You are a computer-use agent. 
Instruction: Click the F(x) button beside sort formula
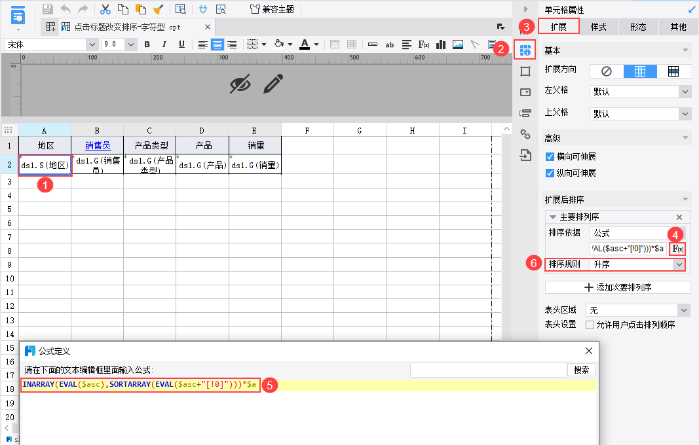677,249
